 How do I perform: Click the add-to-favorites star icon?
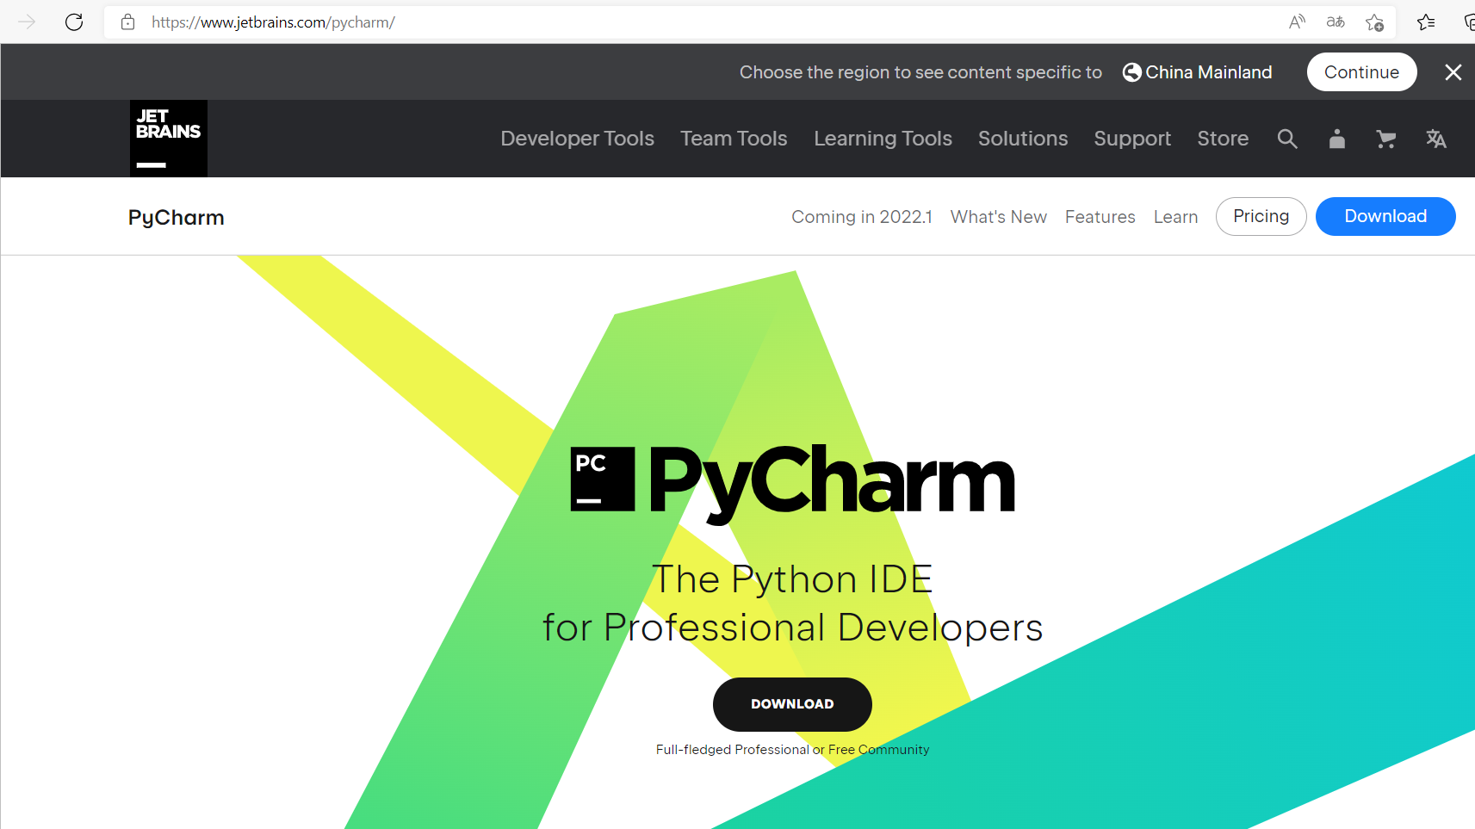point(1374,22)
